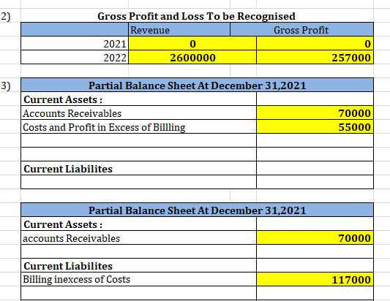Select 'Costs and Profit in Excess of Billling' cell

click(138, 127)
